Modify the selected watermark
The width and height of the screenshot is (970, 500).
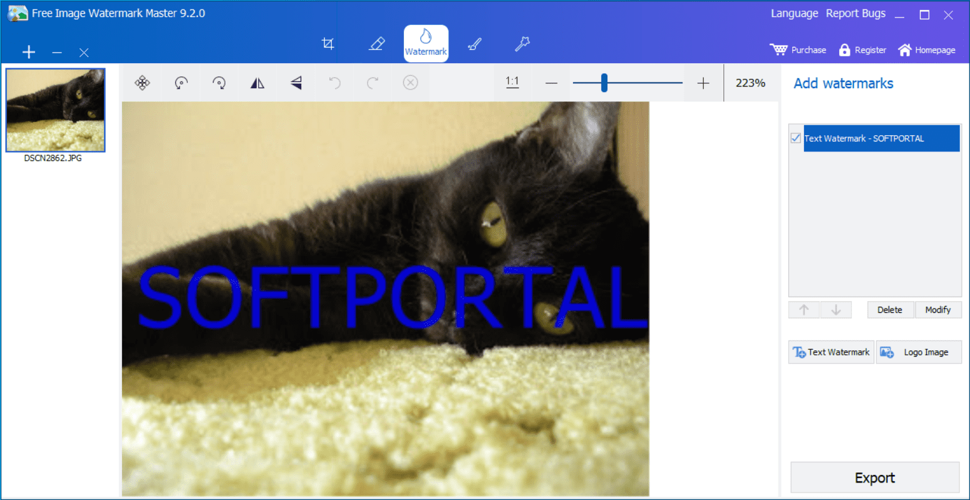(938, 310)
